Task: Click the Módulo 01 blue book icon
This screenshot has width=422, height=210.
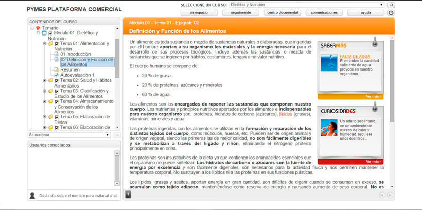Action: 44,33
